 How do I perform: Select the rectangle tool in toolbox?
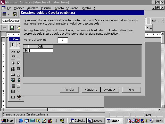[13, 97]
